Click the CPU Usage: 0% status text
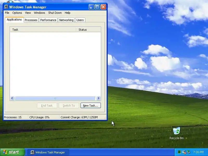The image size is (208, 156). pos(40,117)
